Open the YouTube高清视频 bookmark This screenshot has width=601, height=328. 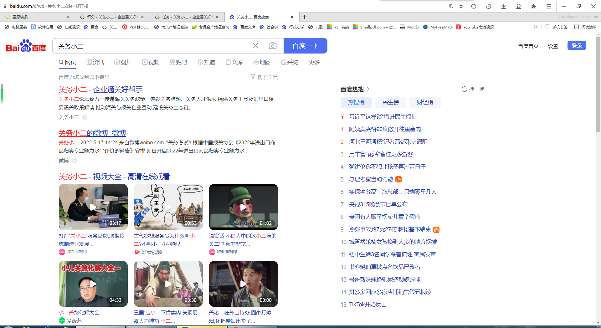pyautogui.click(x=476, y=27)
